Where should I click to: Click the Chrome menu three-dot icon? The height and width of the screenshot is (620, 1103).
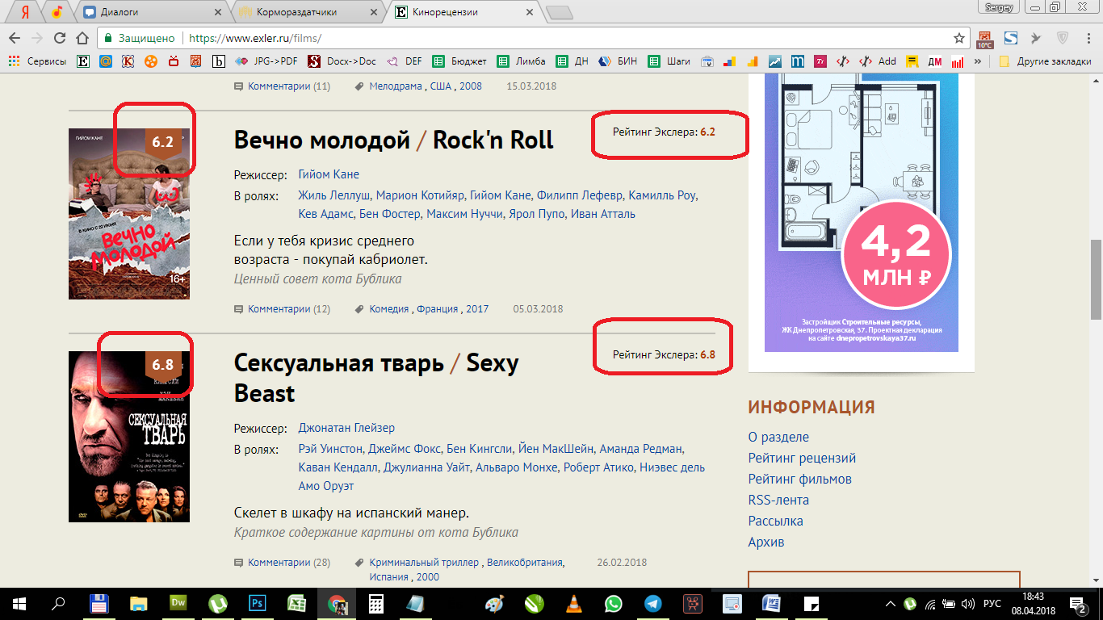[x=1088, y=38]
